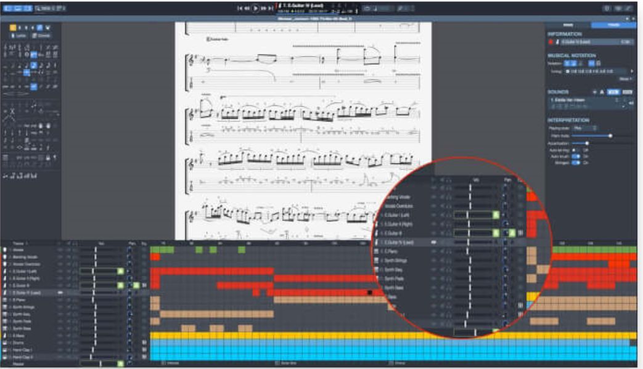Toggle the Stringed switch
643x369 pixels.
[575, 163]
